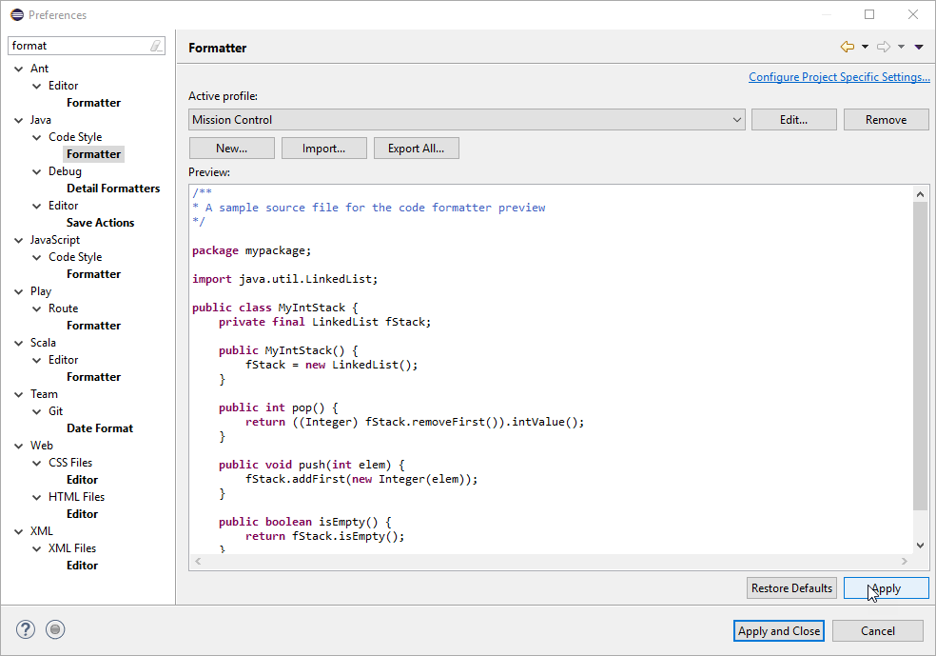Select Formatter under Java Code Style

tap(94, 154)
